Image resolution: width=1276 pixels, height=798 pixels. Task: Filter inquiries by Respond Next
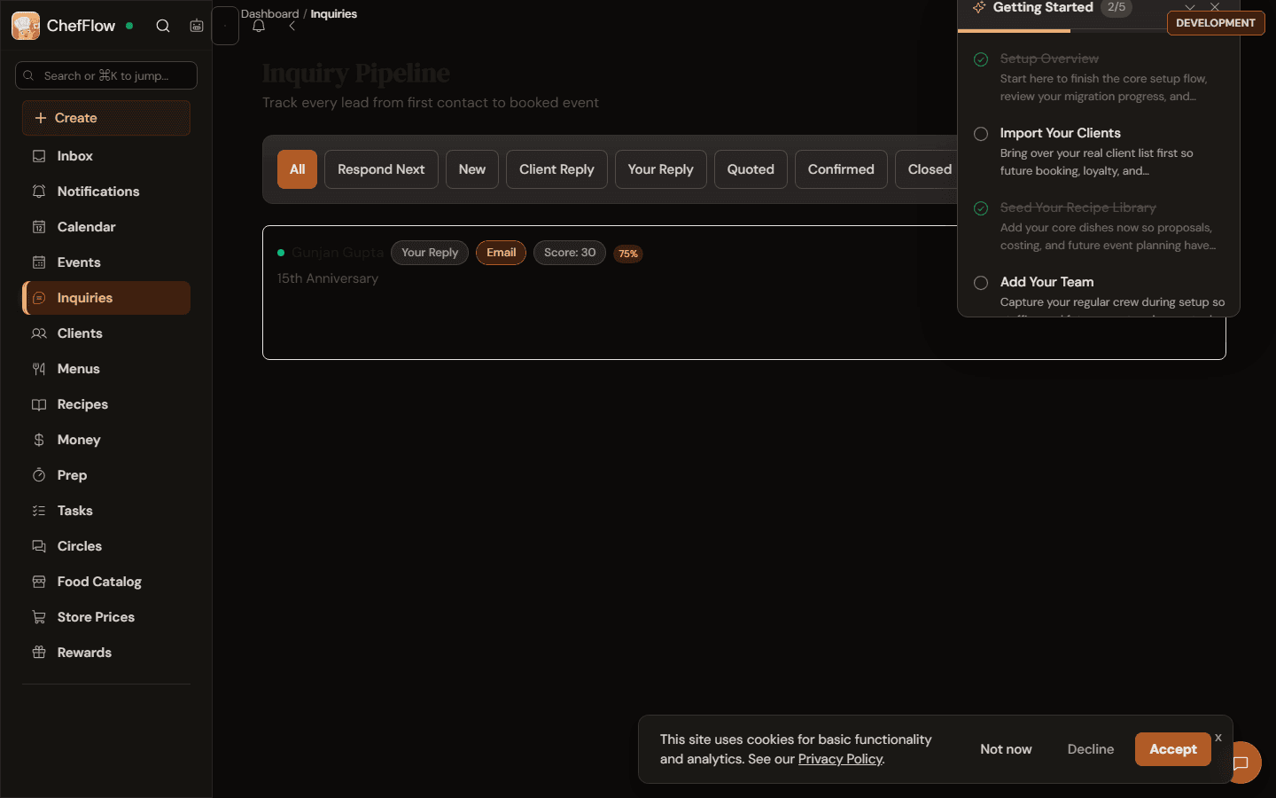381,169
